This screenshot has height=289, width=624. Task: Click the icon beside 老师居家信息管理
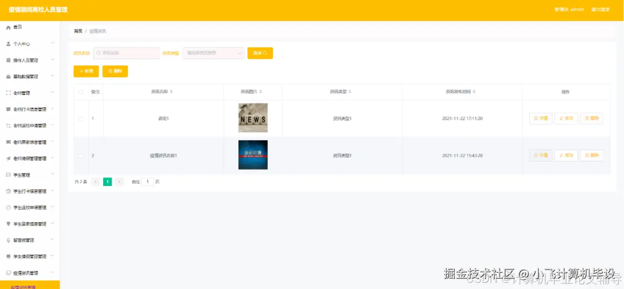tap(8, 142)
